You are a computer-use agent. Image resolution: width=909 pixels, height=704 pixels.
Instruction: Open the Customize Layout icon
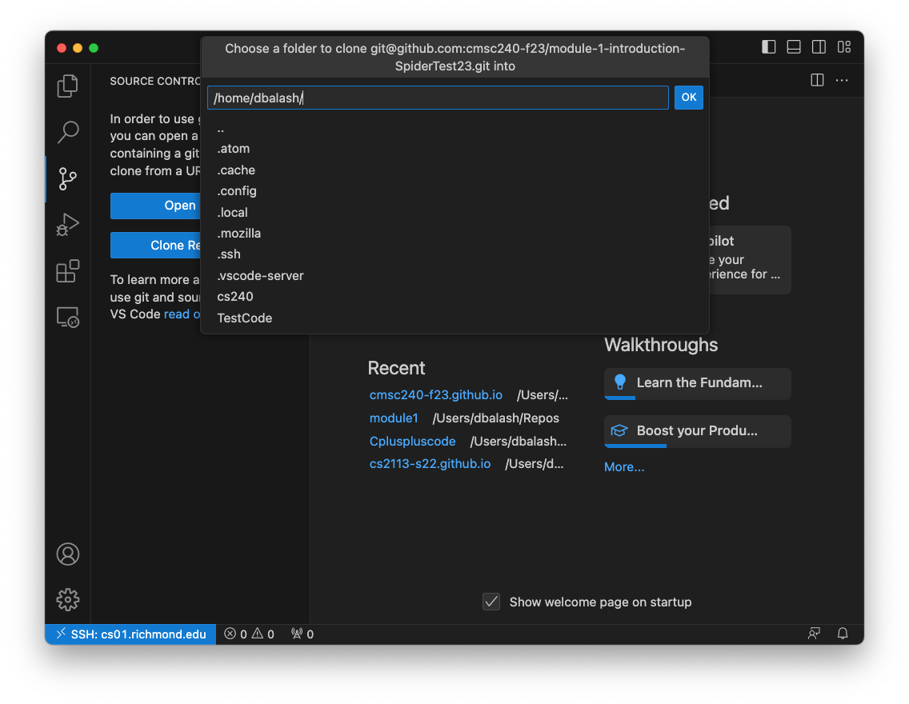pyautogui.click(x=844, y=47)
